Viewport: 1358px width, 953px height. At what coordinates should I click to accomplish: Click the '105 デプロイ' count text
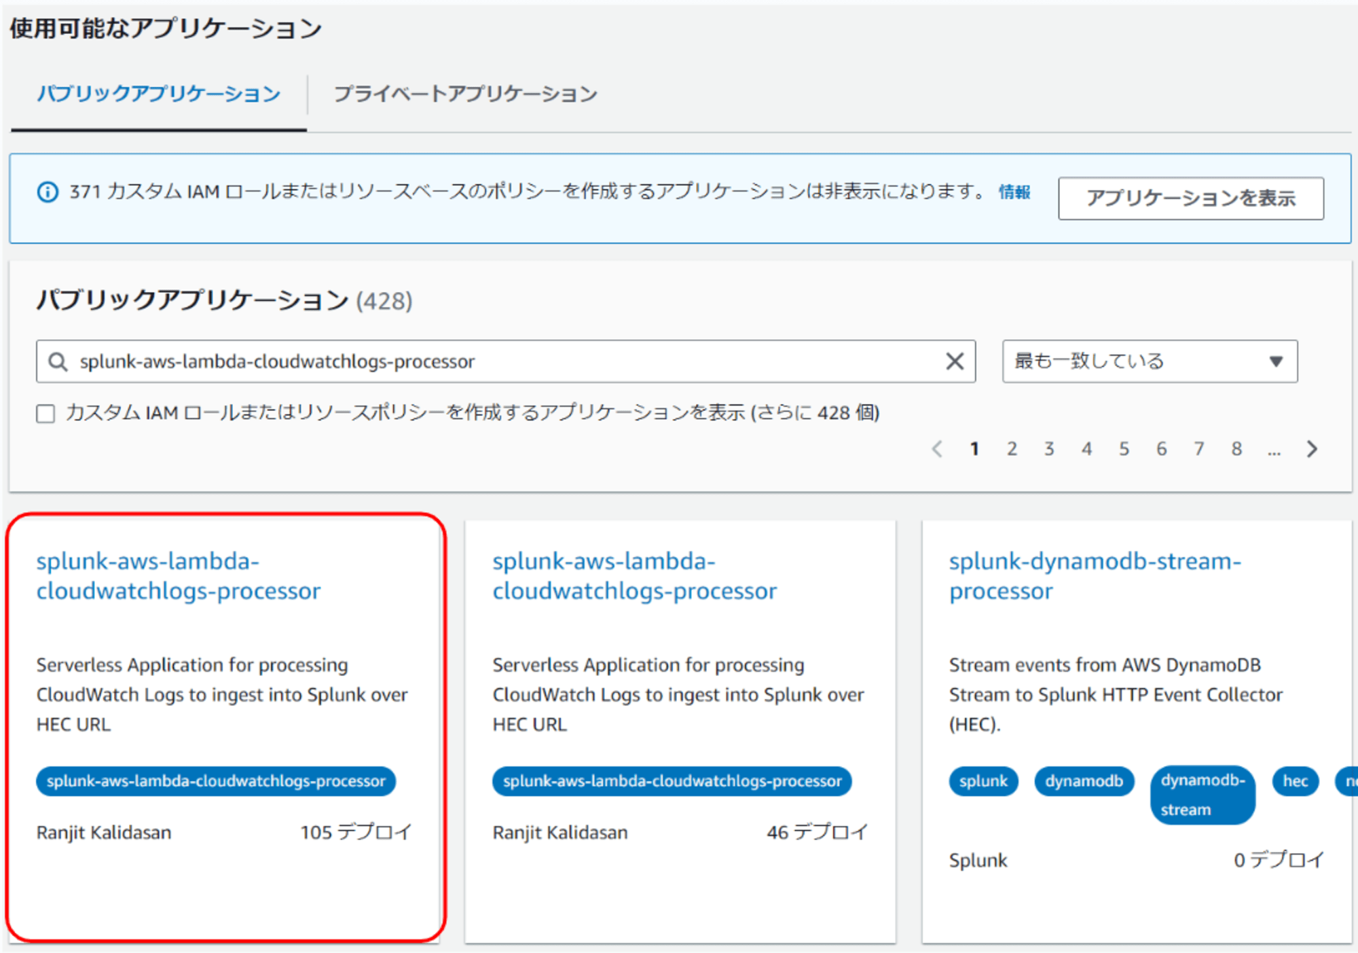coord(356,832)
